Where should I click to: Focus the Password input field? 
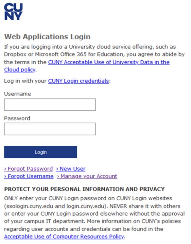pyautogui.click(x=50, y=129)
